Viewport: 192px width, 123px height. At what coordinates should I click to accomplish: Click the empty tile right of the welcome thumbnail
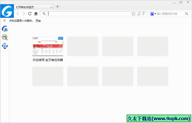(83, 46)
